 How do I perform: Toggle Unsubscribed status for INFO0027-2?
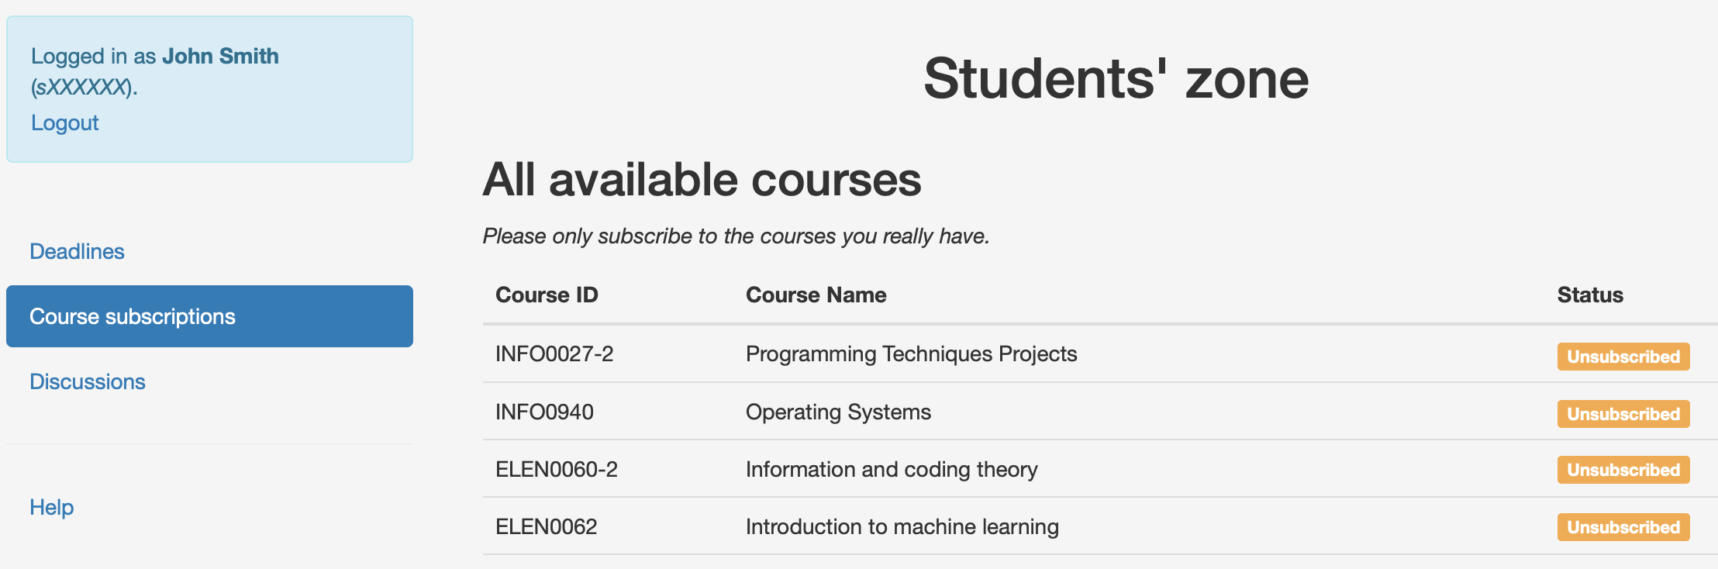(x=1623, y=357)
